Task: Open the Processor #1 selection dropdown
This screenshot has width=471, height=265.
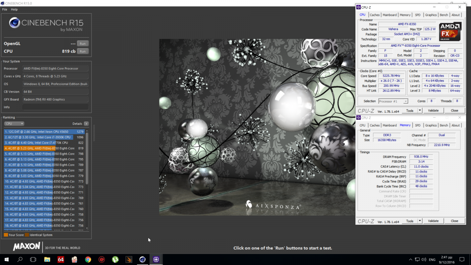Action: click(393, 101)
